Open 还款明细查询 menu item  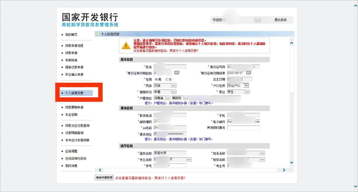(74, 133)
